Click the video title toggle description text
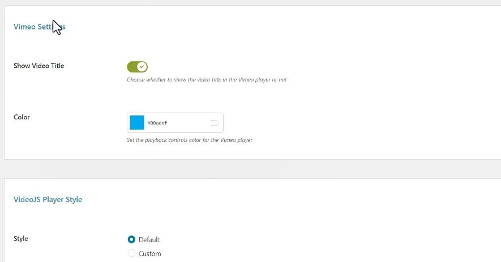 [207, 80]
